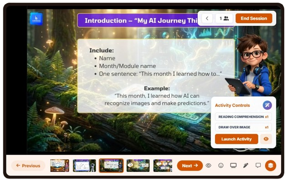Select the Draw Over Image activity
Viewport: 287px width, 180px height.
(x=243, y=127)
